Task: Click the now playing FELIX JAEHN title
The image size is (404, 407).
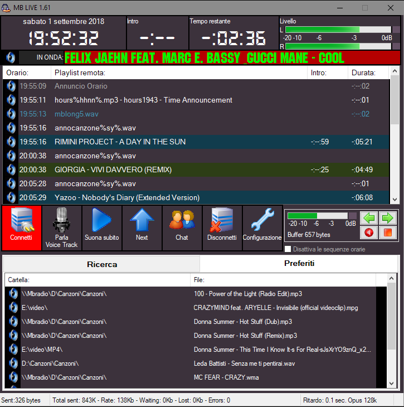Action: [205, 57]
